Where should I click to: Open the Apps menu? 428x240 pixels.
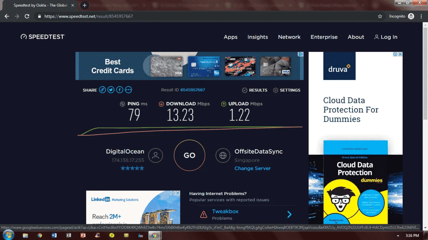coord(230,37)
